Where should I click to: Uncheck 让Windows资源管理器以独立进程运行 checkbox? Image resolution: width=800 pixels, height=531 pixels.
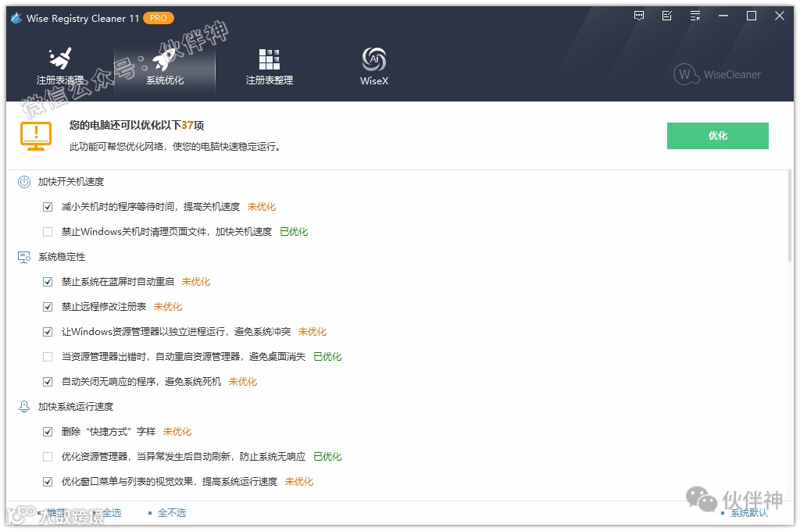[x=48, y=332]
